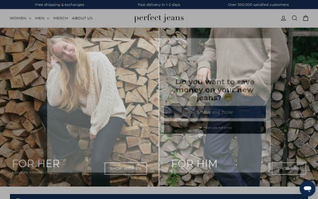Go to the ABOUT US page
Image resolution: width=318 pixels, height=199 pixels.
82,18
